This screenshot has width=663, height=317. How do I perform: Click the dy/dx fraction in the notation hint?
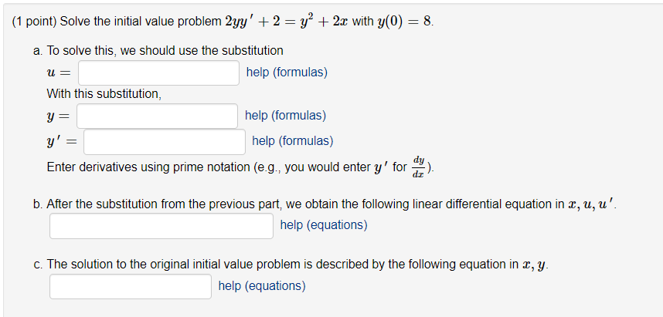(x=419, y=167)
